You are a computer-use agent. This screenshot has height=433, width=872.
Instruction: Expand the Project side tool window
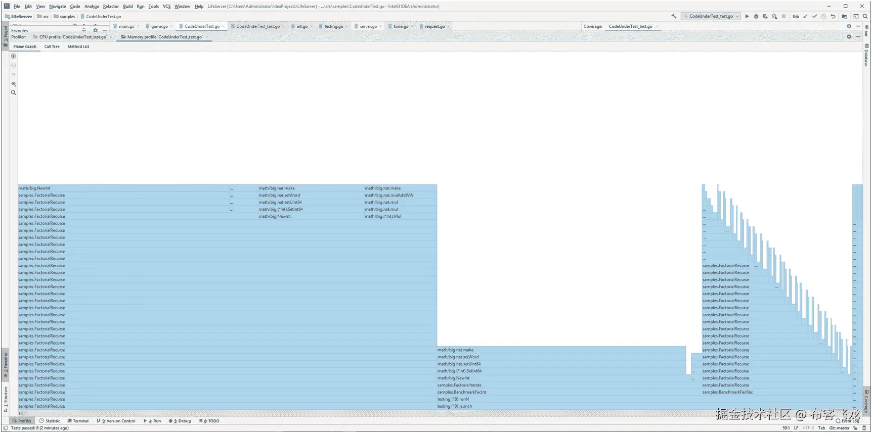tap(6, 35)
